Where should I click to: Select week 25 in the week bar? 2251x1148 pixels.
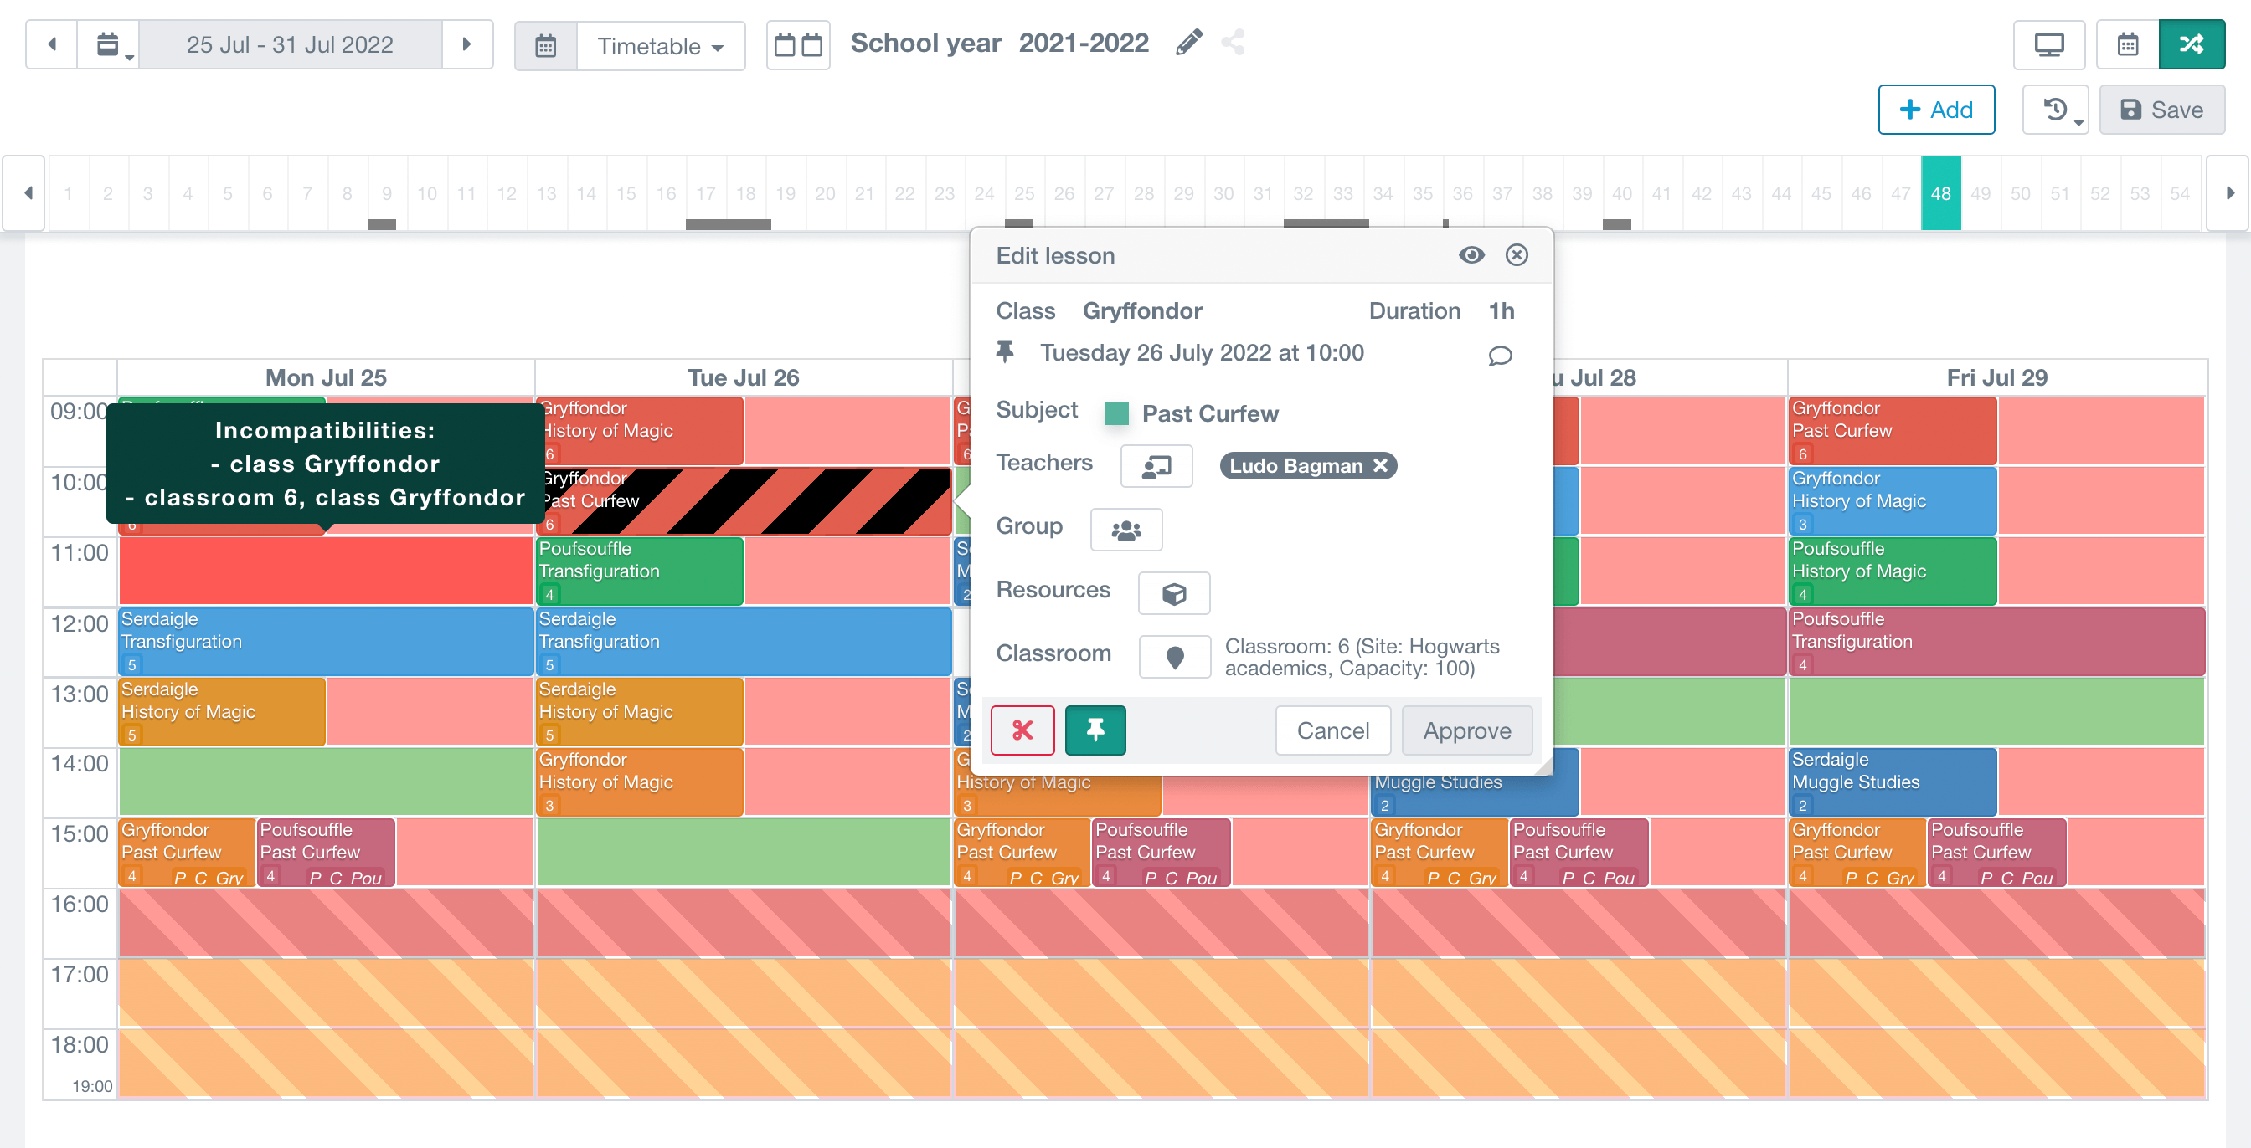tap(1024, 193)
